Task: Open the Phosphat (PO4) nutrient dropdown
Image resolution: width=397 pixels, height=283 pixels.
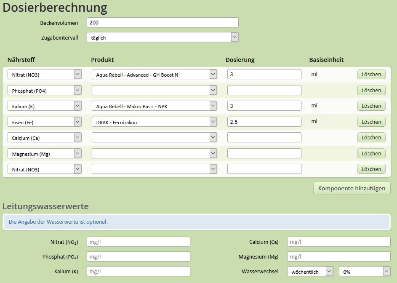Action: [45, 91]
